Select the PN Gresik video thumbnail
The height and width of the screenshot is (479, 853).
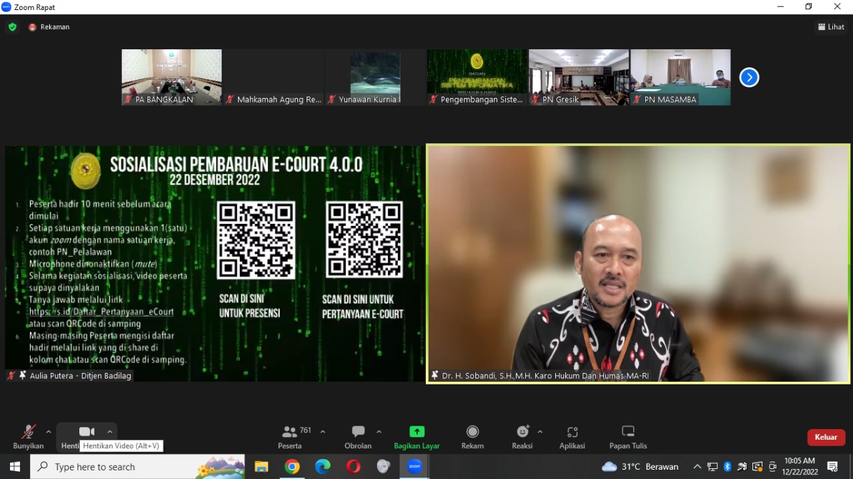579,77
